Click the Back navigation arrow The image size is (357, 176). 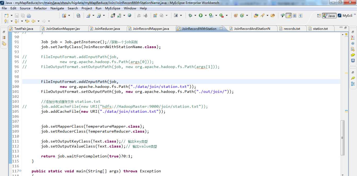33,21
